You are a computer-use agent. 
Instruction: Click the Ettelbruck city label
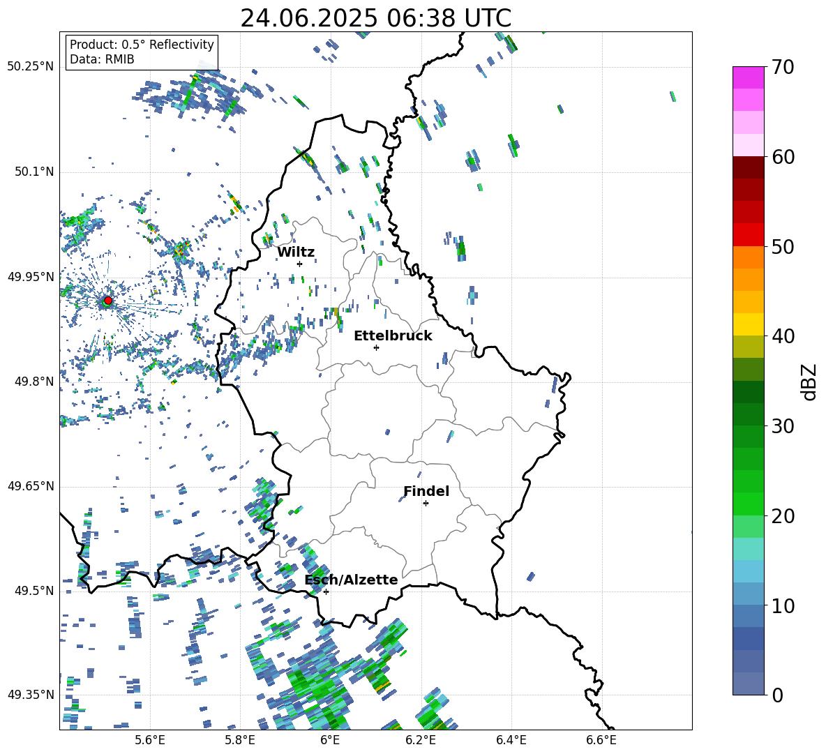[393, 335]
